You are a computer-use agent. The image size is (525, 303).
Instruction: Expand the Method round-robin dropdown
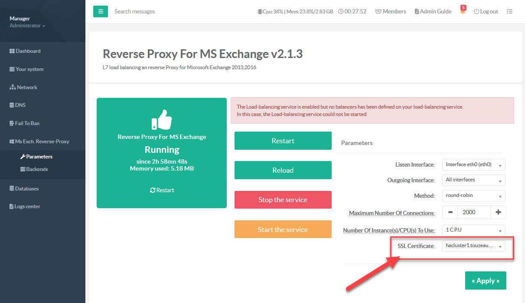pos(473,196)
